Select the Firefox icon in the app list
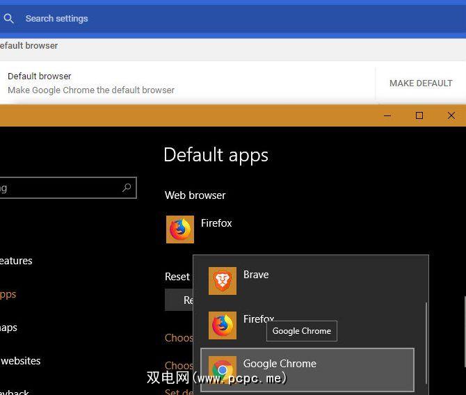The height and width of the screenshot is (395, 466). pos(223,325)
